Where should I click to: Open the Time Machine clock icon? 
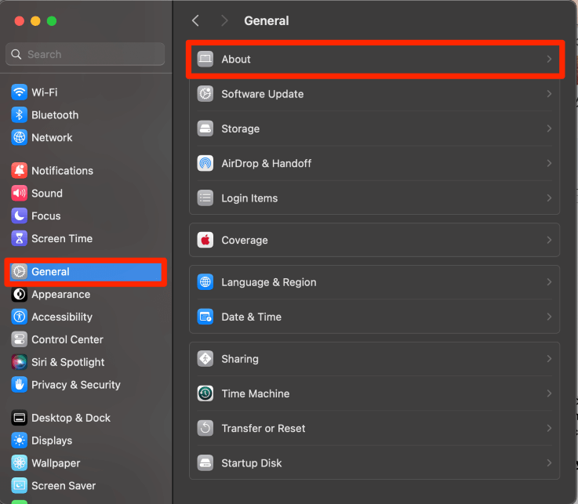(205, 393)
